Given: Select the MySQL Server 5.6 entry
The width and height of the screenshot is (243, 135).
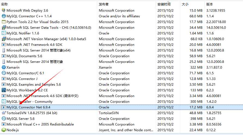Looking at the screenshot, I should coord(20,118).
